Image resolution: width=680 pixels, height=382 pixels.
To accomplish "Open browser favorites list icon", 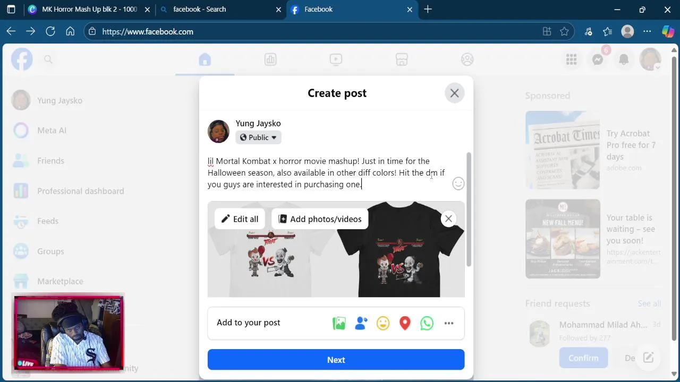I will point(608,32).
